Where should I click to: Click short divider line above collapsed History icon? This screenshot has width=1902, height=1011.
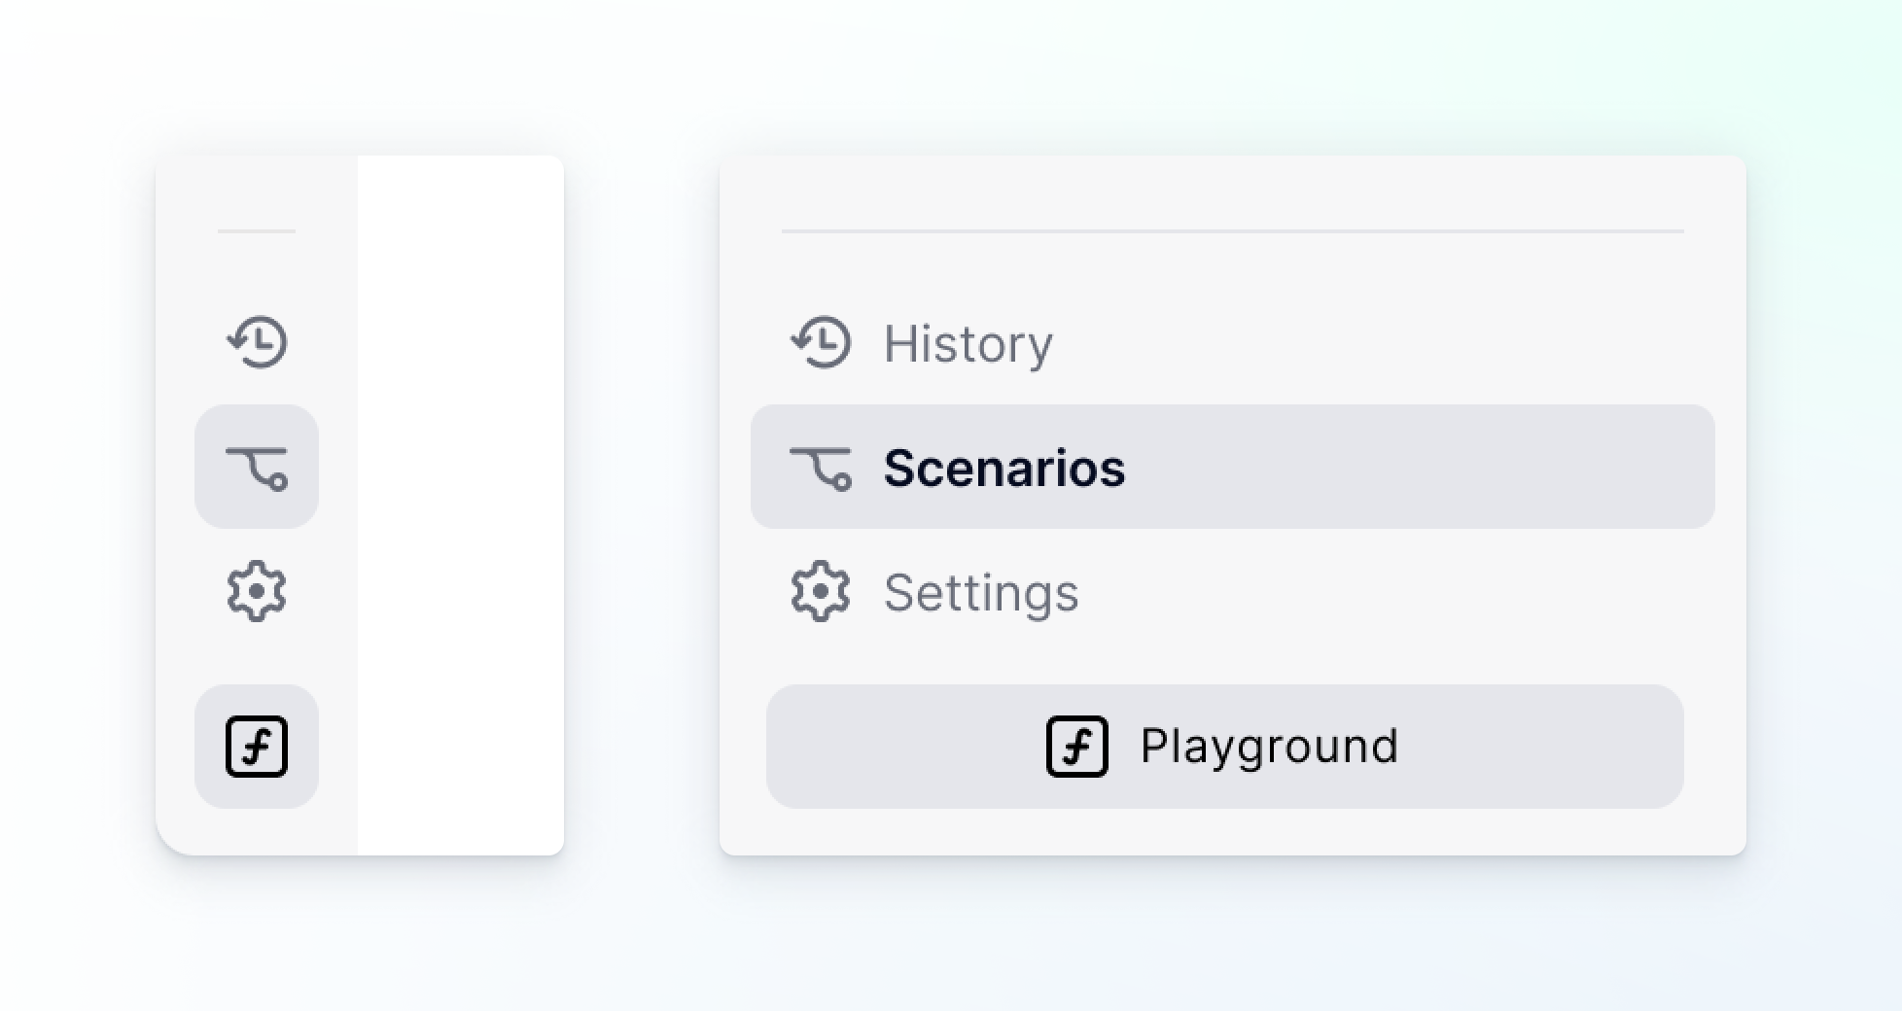[x=257, y=231]
